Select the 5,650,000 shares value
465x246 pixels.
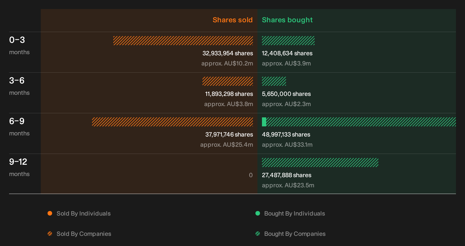(x=286, y=94)
